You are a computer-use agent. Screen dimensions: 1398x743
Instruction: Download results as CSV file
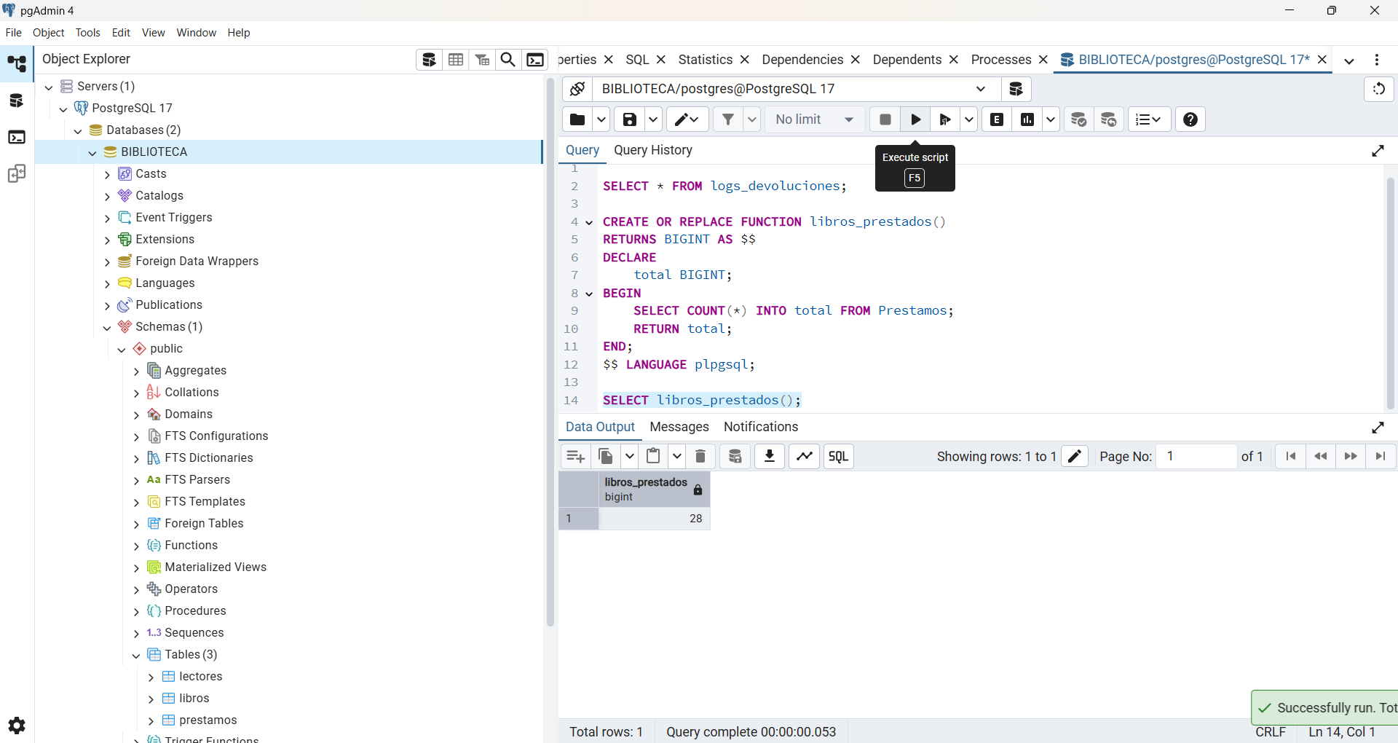pyautogui.click(x=769, y=456)
